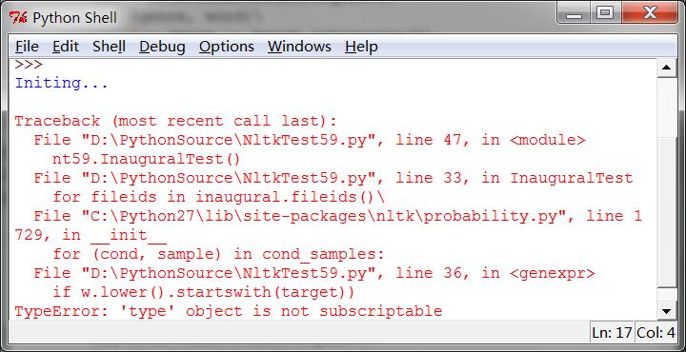Maximize the Python Shell window

(x=606, y=14)
